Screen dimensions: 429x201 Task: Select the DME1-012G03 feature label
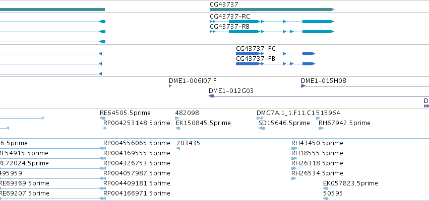231,91
